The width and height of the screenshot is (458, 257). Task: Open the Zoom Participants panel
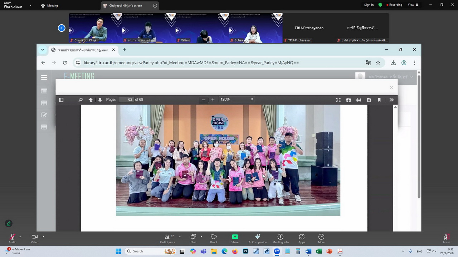(167, 238)
